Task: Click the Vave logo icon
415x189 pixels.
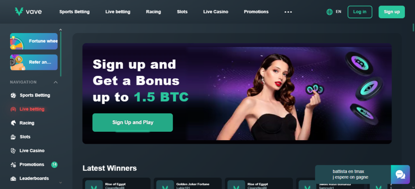Action: tap(19, 12)
